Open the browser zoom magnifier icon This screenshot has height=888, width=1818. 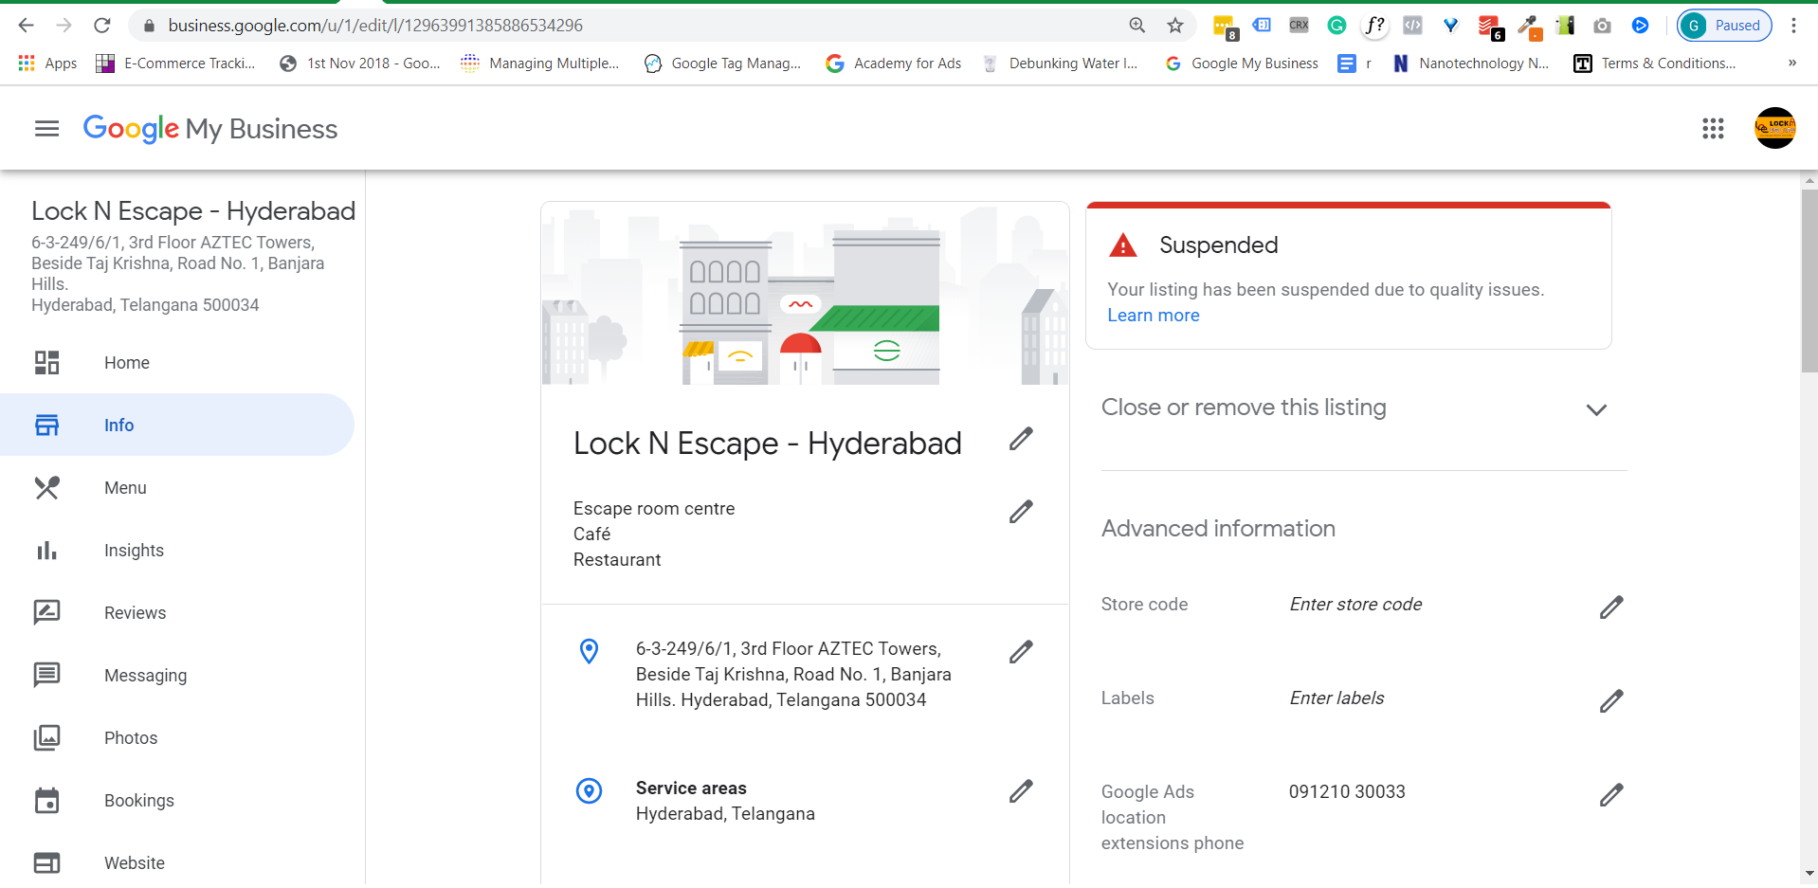click(x=1137, y=26)
